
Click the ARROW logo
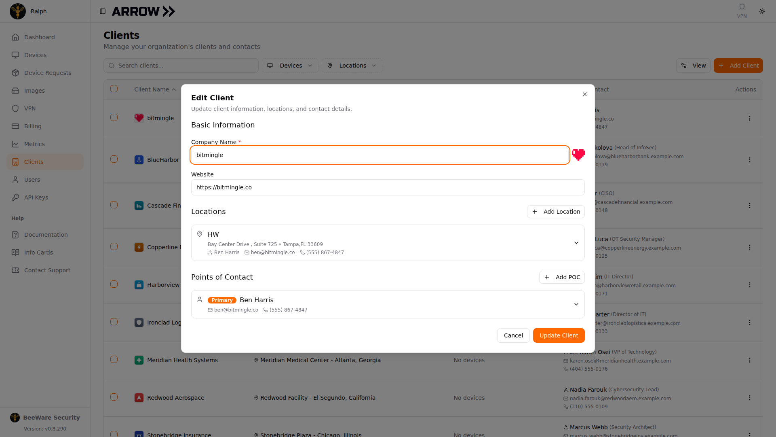[143, 11]
